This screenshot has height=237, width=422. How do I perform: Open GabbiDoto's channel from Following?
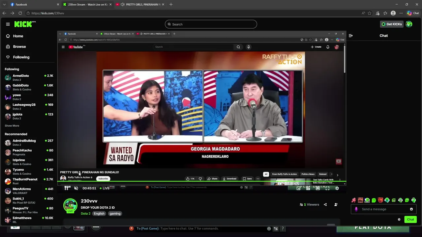tap(29, 87)
